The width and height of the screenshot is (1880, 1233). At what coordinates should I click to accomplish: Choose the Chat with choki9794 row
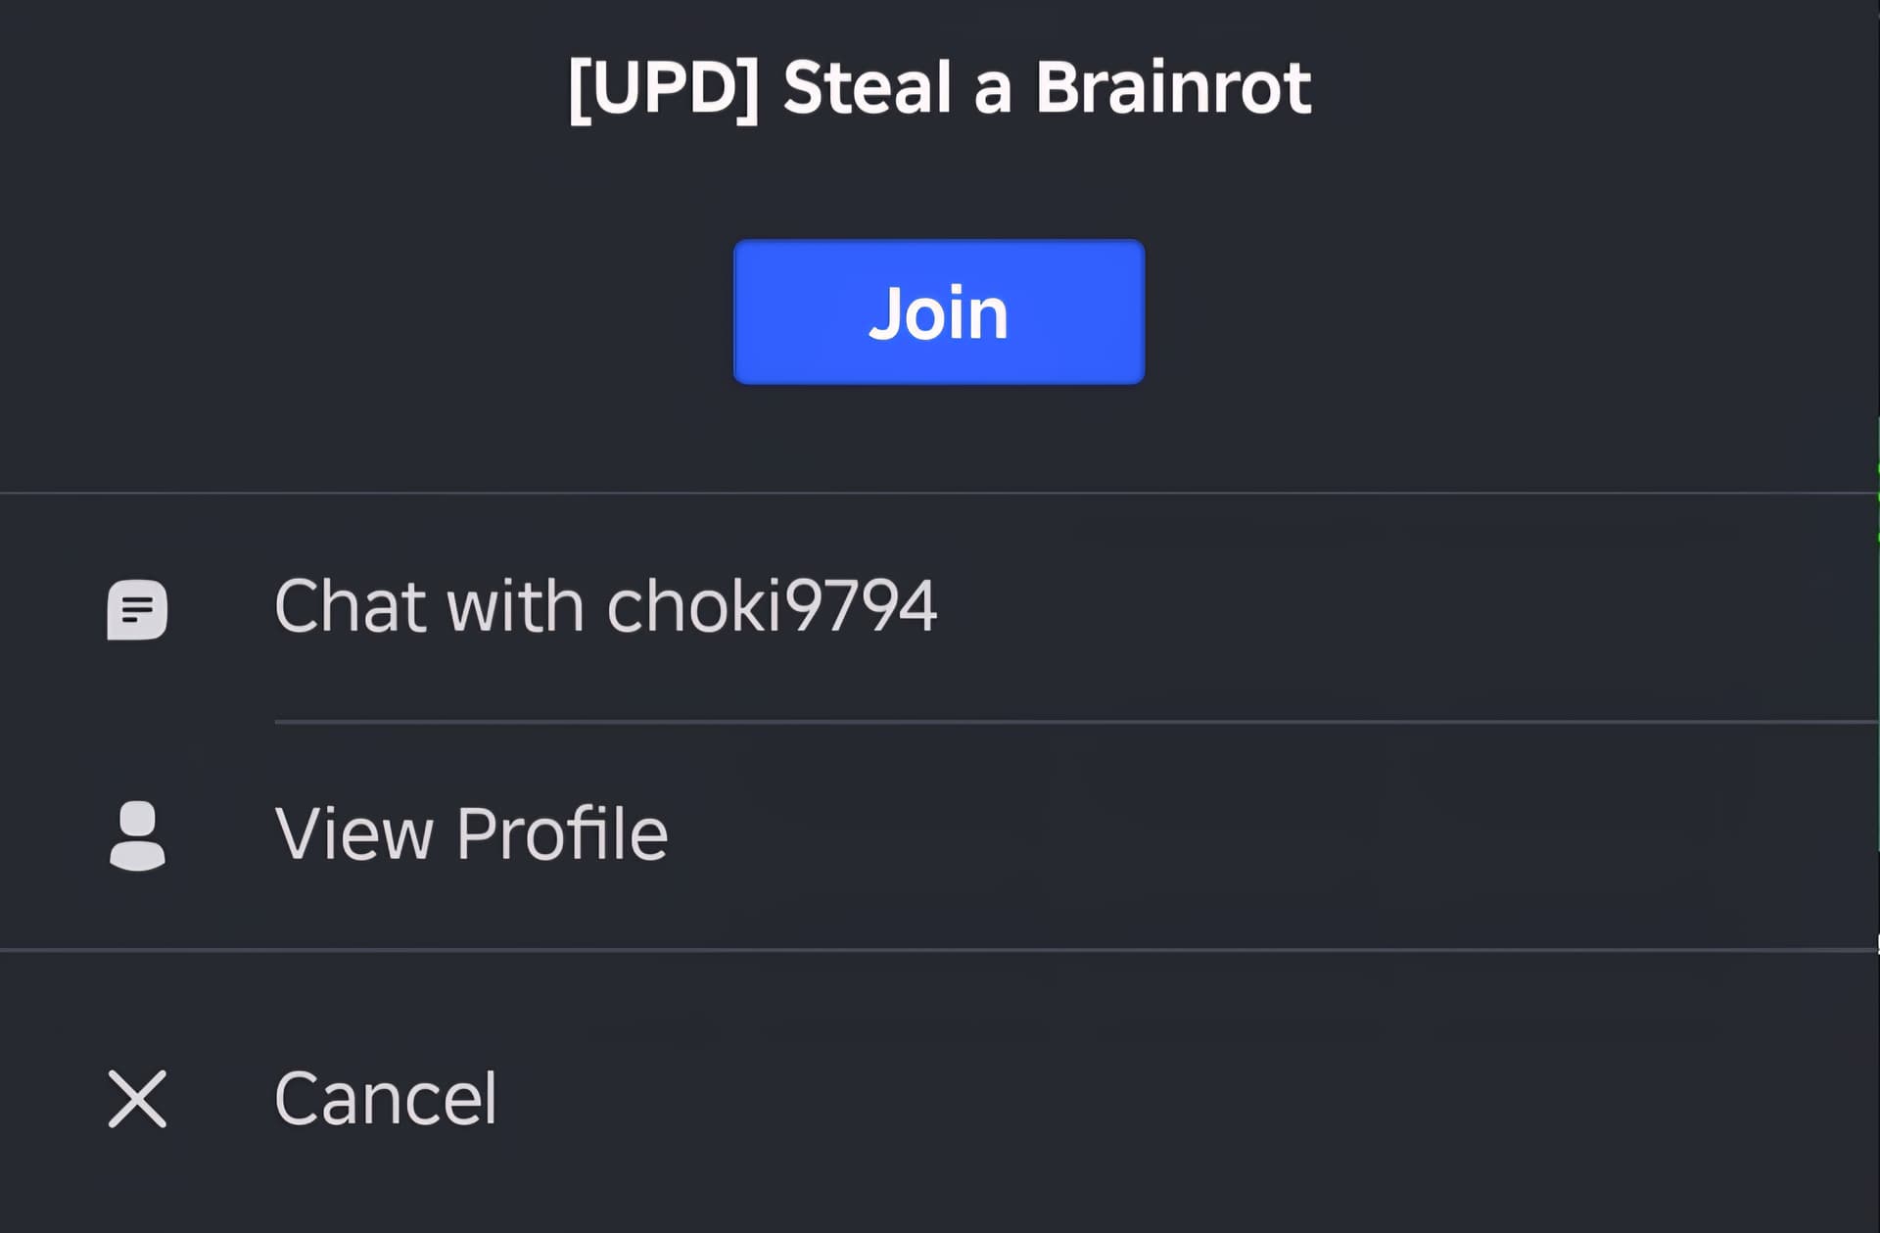click(x=940, y=607)
